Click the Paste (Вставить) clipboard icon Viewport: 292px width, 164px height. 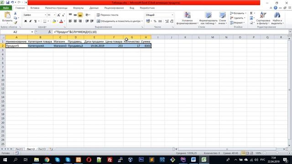7,15
